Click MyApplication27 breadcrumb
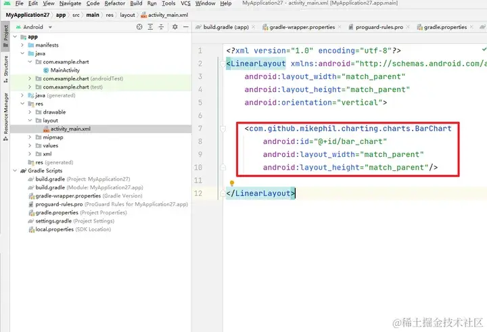487x332 pixels. pyautogui.click(x=28, y=15)
